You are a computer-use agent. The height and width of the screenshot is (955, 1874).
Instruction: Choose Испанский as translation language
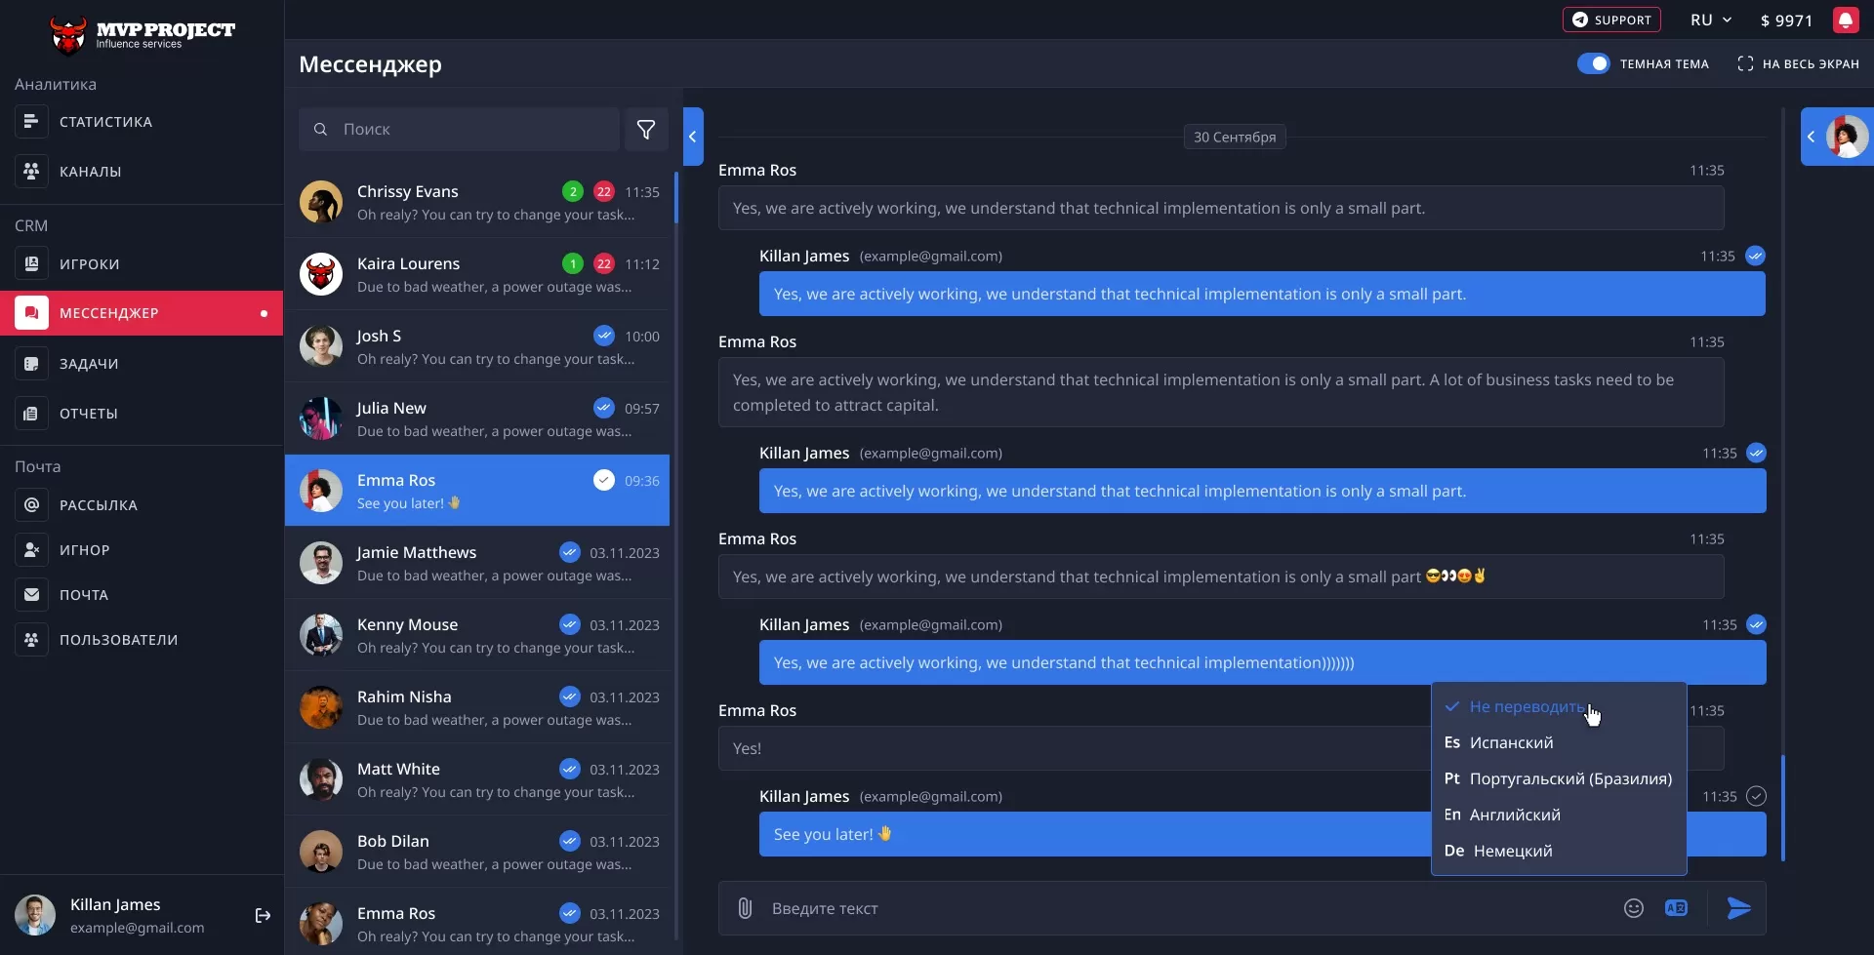1511,742
